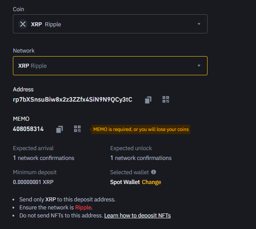Change the selected Spot Wallet
Screen dimensions: 256x229
click(152, 182)
